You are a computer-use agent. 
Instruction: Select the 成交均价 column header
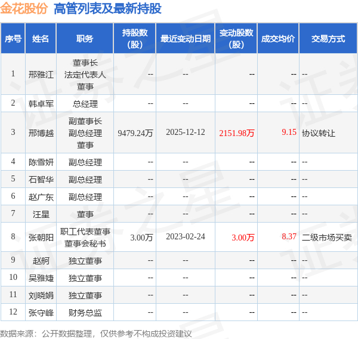278,39
